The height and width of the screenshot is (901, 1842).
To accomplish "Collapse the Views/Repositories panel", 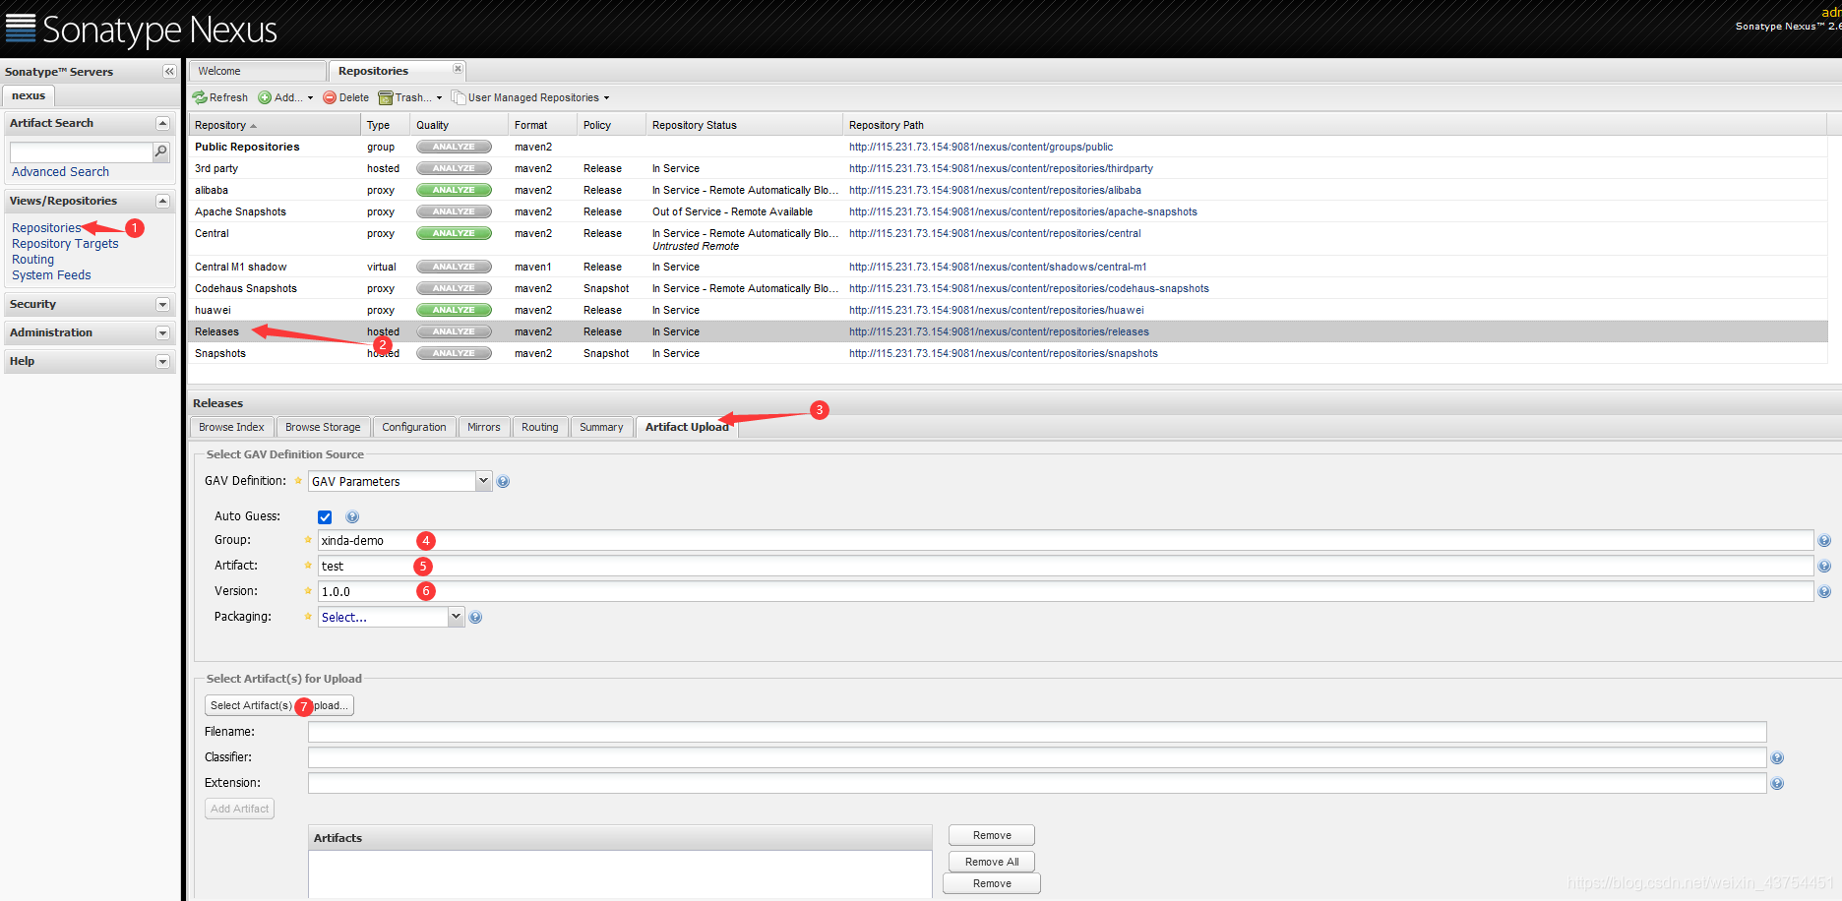I will (x=162, y=202).
